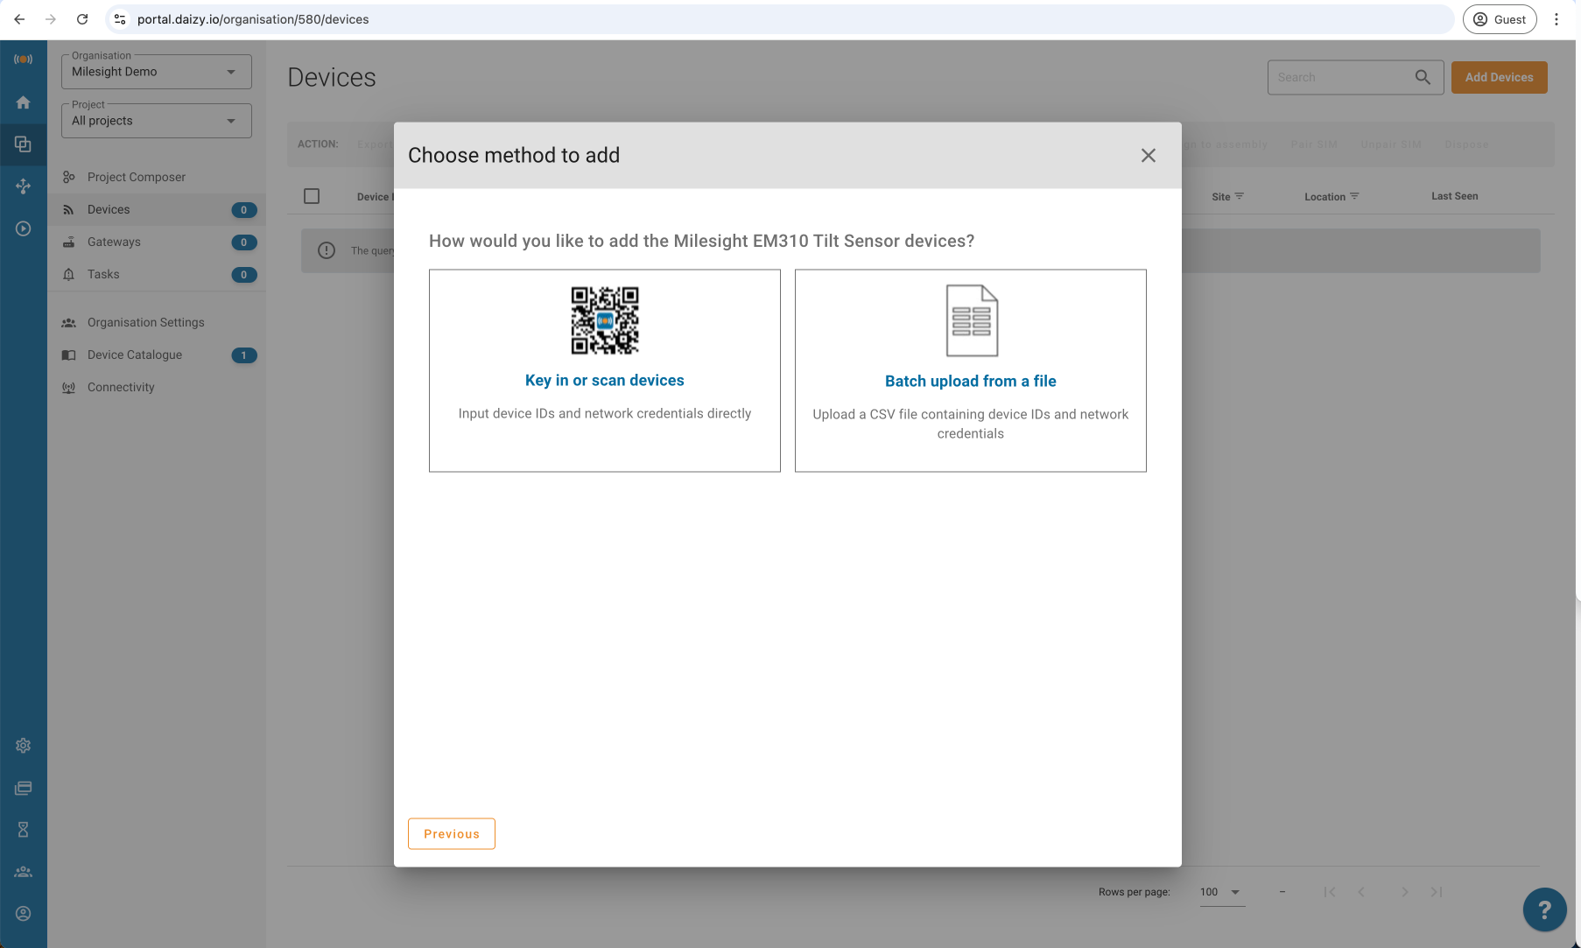Open Gateways in the sidebar menu

pyautogui.click(x=157, y=242)
